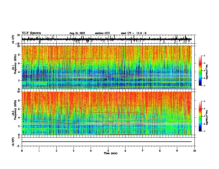
Task: Click the ch.1 voltage waveform trace
Action: coord(106,39)
